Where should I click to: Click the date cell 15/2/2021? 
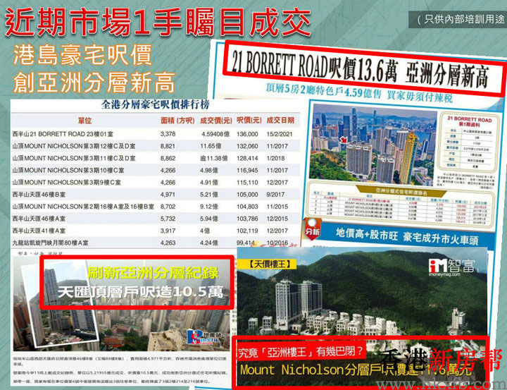click(x=280, y=134)
